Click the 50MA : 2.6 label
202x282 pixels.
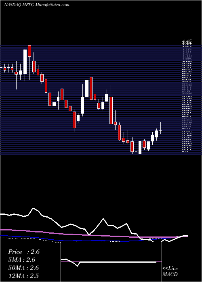pos(23,267)
